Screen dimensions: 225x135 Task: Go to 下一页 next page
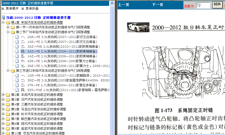(x=158, y=5)
